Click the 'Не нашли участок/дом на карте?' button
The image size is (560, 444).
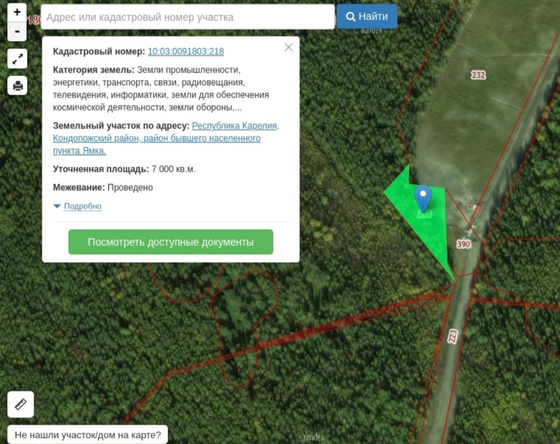click(88, 435)
